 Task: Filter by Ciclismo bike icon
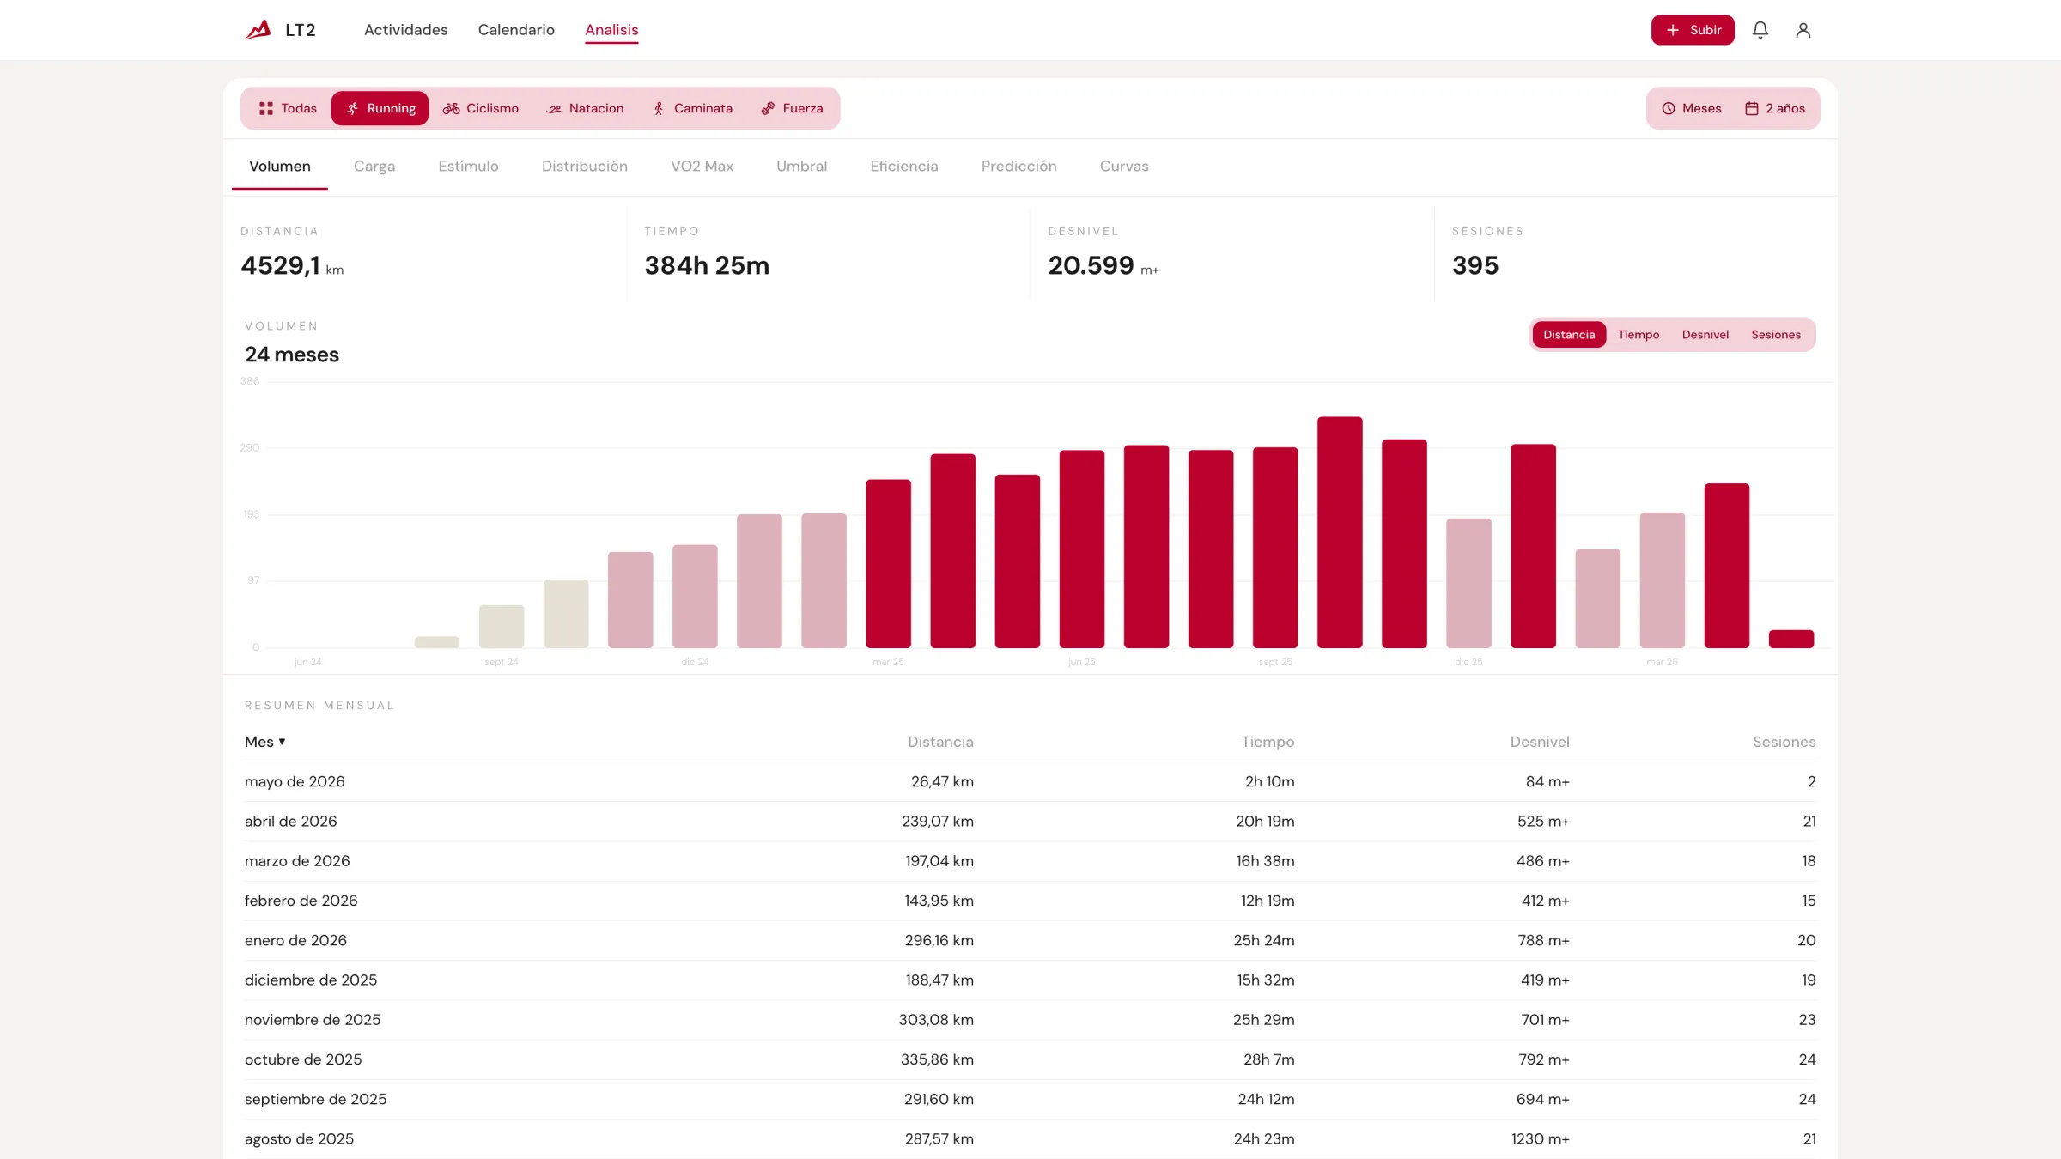point(451,108)
